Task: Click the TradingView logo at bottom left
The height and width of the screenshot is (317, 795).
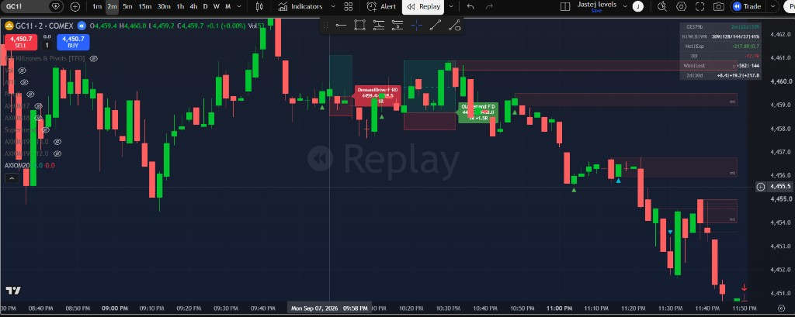Action: tap(13, 290)
